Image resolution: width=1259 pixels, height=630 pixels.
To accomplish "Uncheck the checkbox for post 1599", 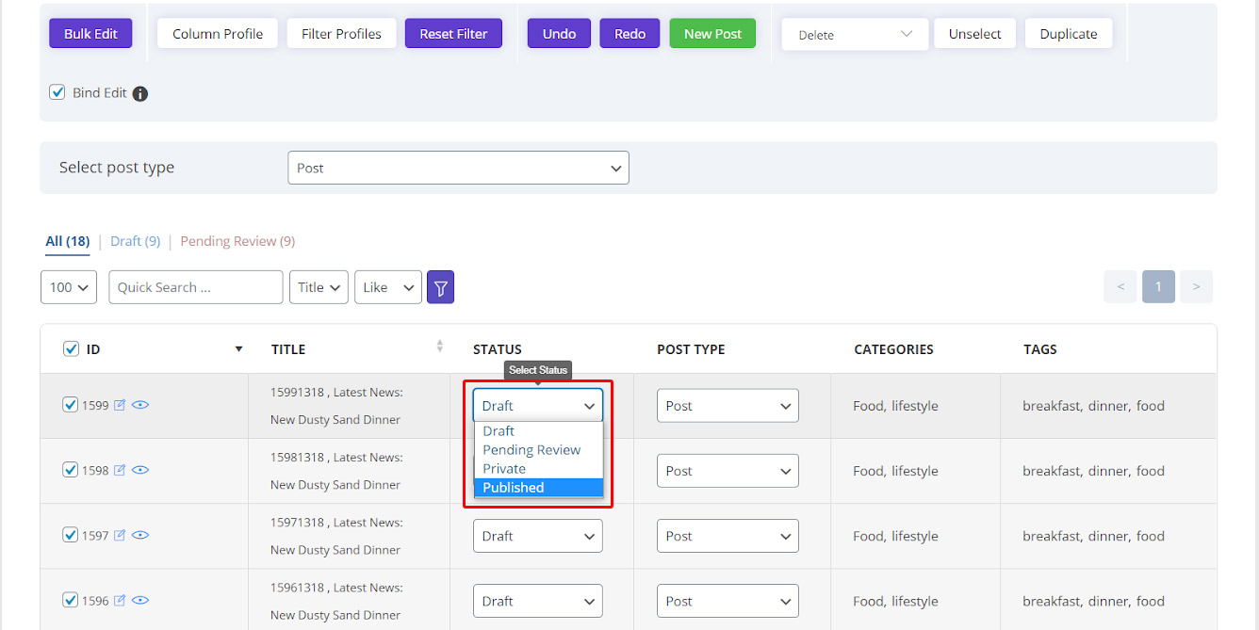I will (x=70, y=404).
